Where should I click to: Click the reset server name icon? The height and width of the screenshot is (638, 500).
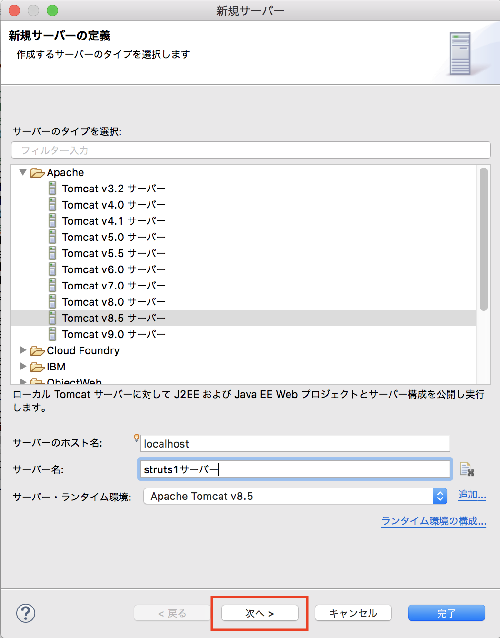tap(467, 469)
